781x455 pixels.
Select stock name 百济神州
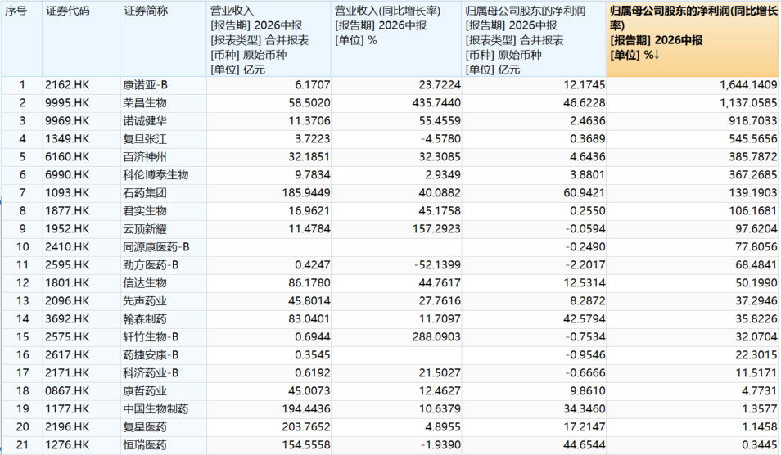coord(145,157)
